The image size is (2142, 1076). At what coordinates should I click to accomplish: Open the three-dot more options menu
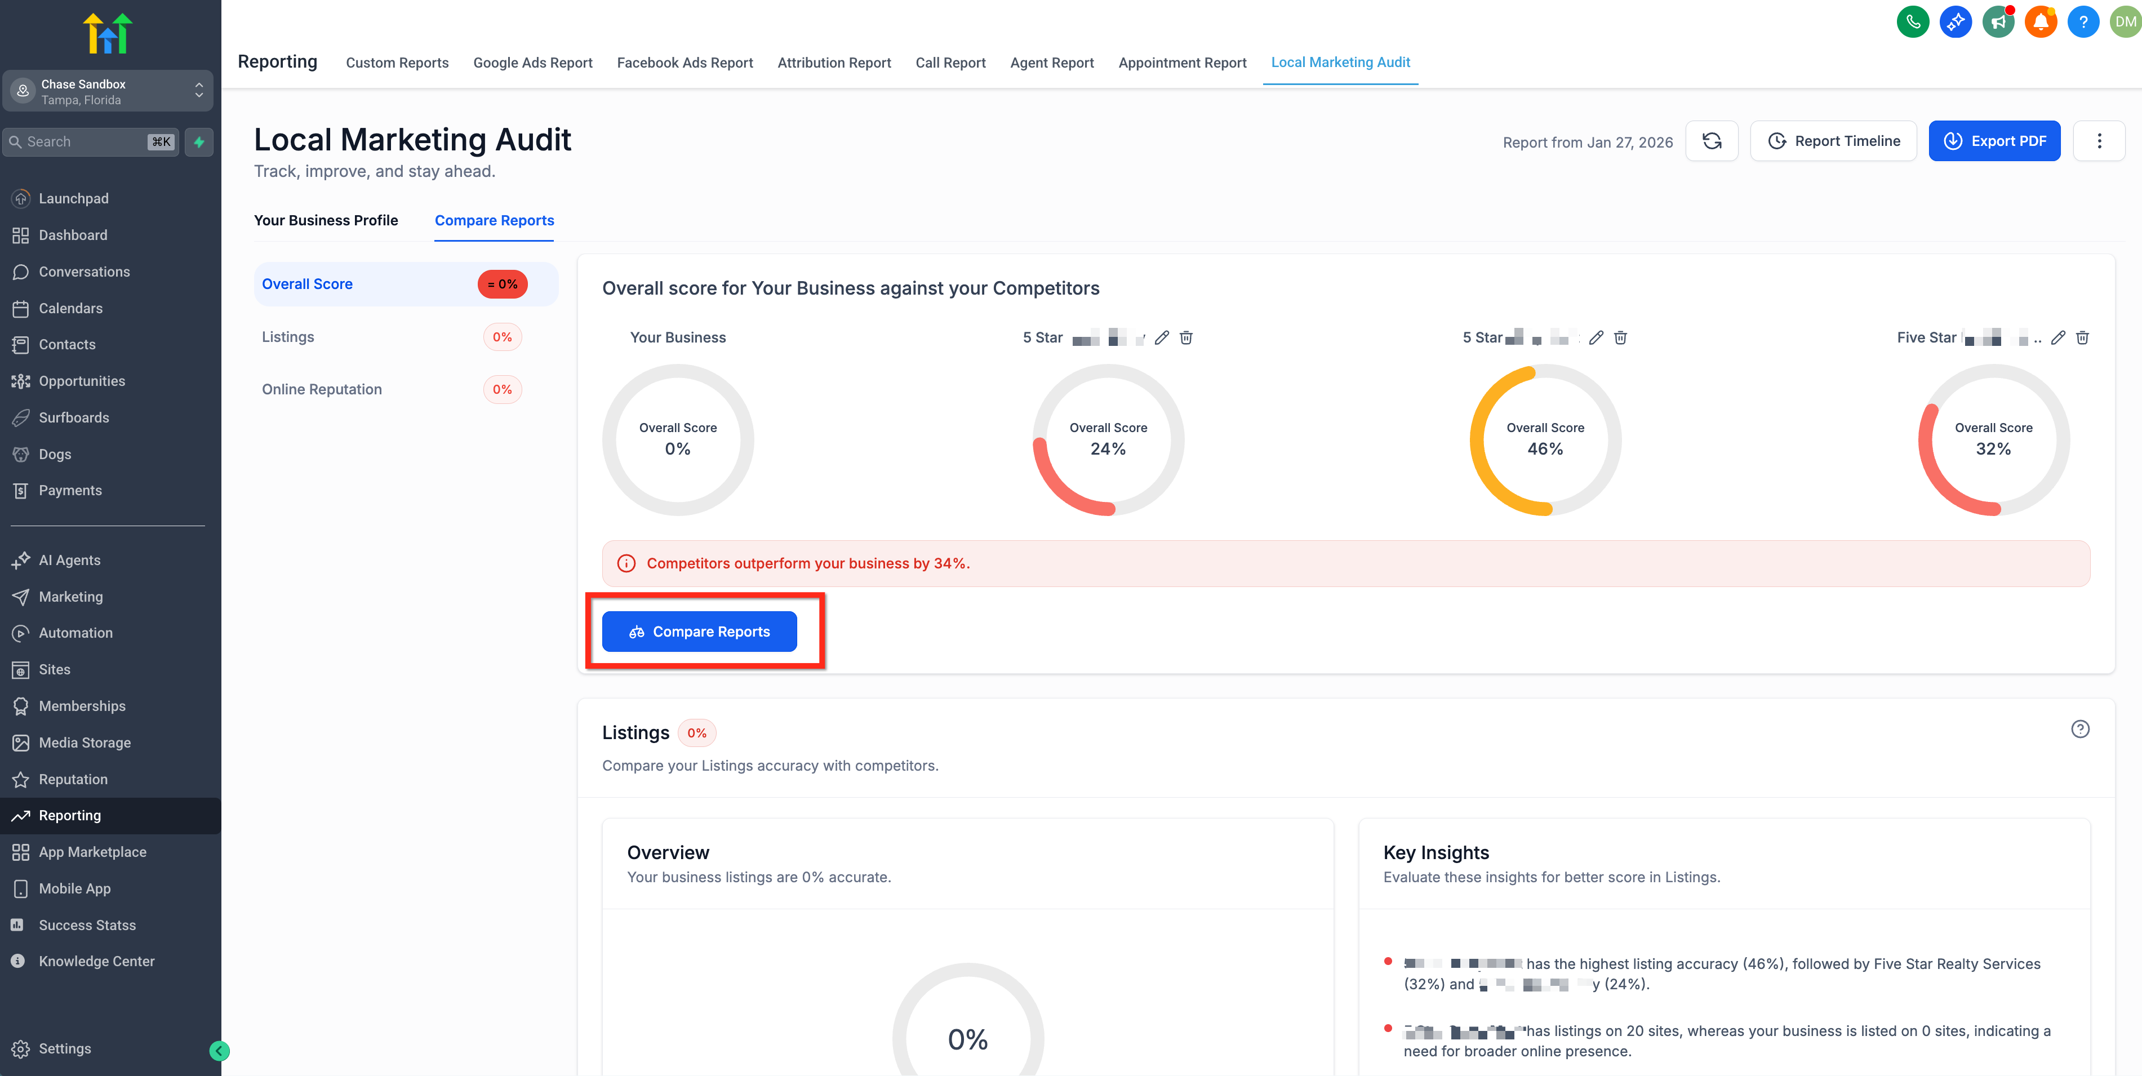point(2099,140)
